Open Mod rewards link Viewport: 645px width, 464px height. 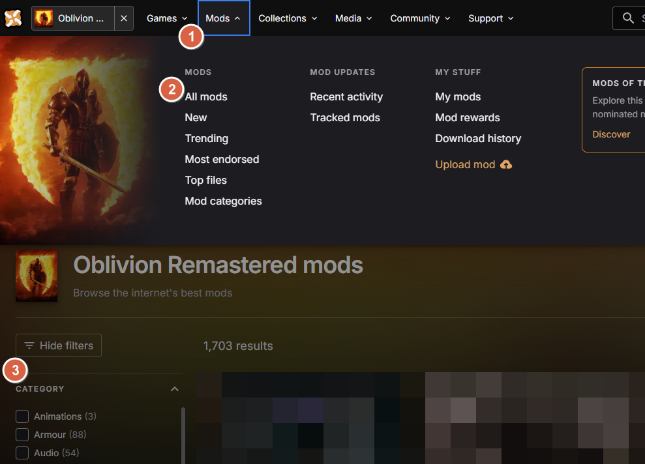tap(468, 117)
